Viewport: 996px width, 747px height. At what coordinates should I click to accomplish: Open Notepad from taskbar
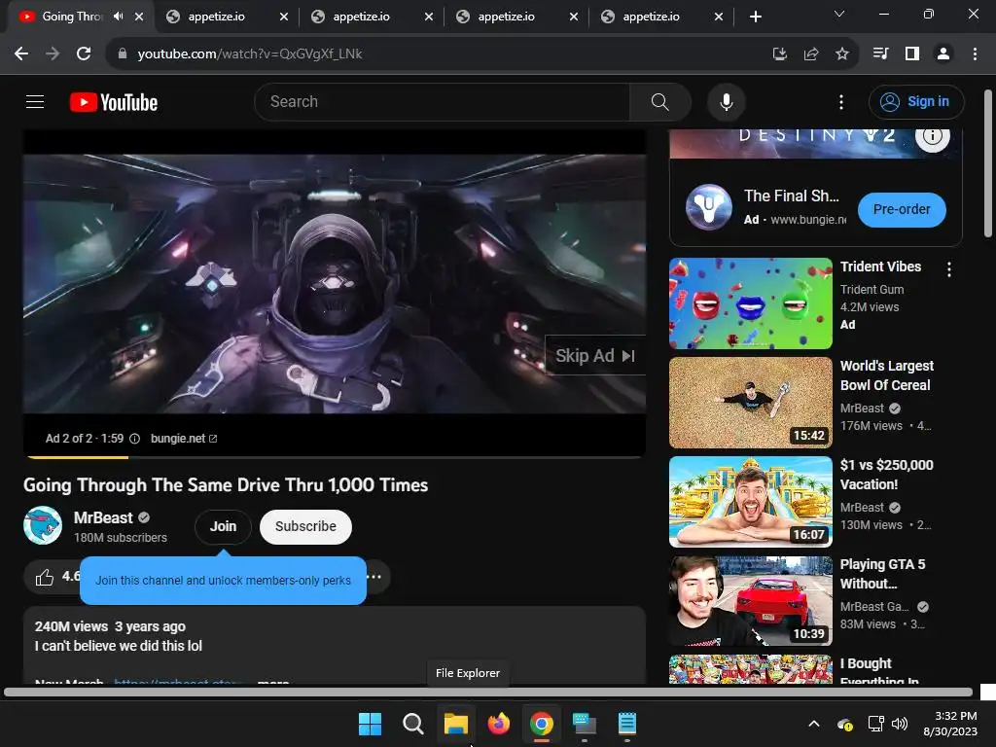pos(627,724)
